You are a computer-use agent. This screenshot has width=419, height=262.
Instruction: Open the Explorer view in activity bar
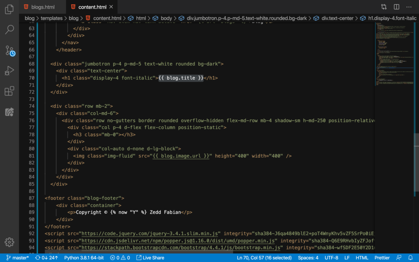point(9,9)
